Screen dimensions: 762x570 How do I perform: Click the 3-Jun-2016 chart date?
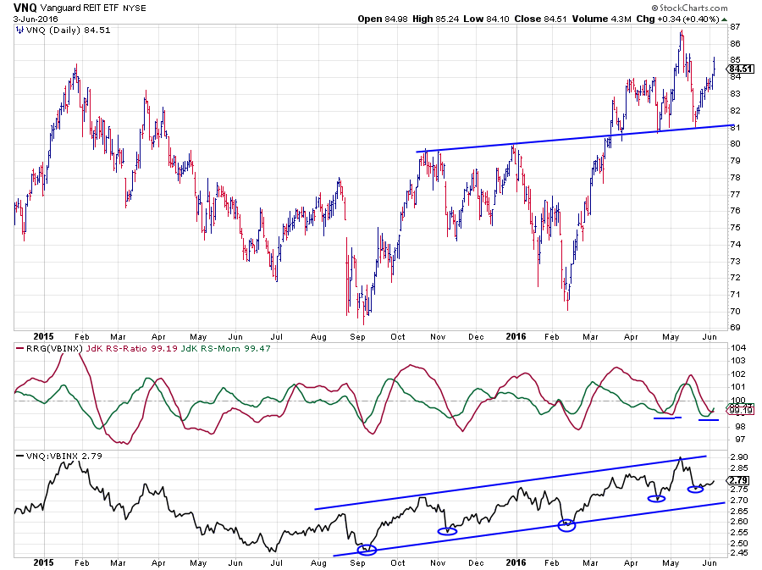tap(36, 19)
